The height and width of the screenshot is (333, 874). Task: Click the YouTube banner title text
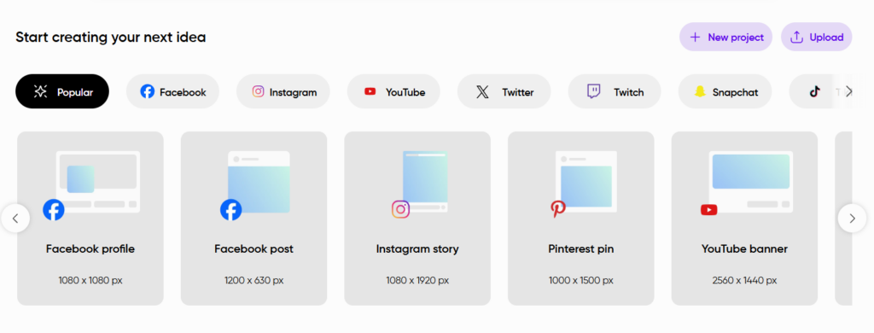pyautogui.click(x=744, y=248)
